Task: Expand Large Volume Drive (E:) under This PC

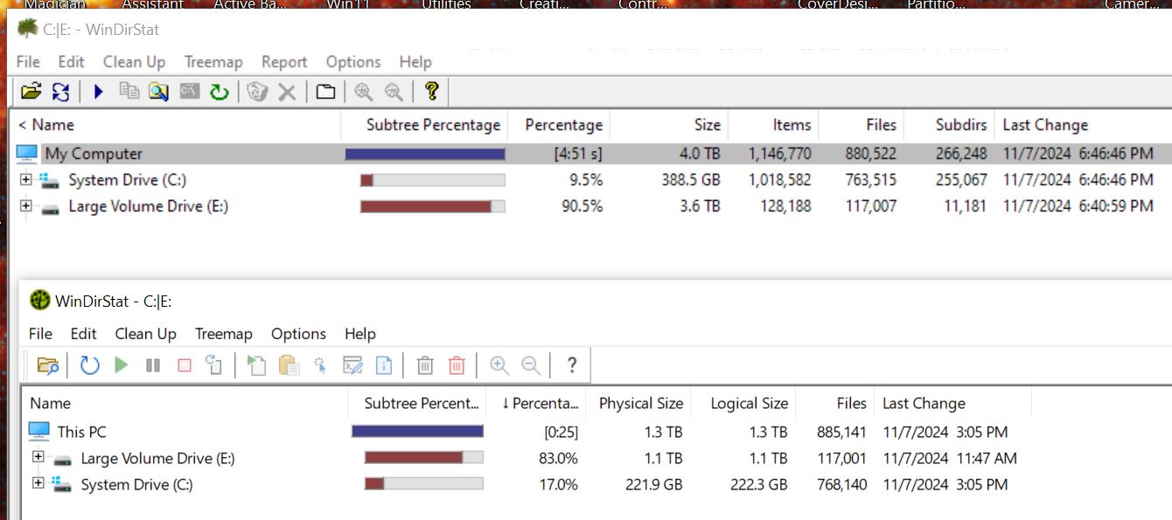Action: (38, 457)
